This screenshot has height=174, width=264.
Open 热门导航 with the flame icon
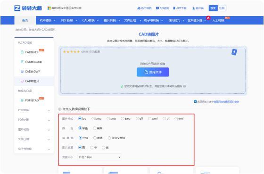click(x=144, y=8)
